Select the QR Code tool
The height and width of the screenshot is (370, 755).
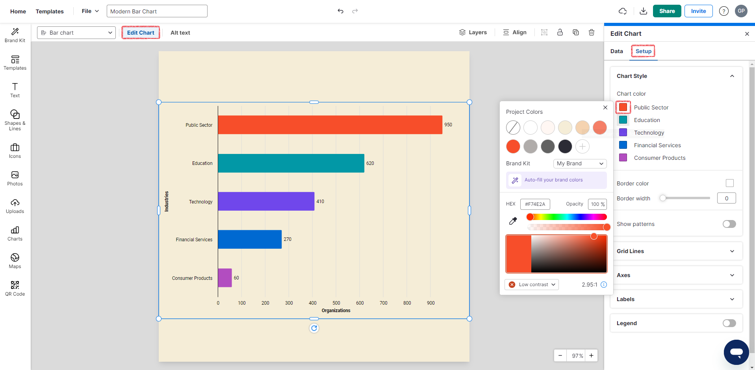(15, 288)
